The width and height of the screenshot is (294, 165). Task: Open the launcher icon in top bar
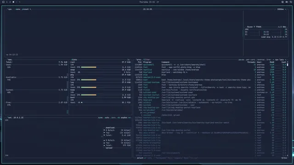point(3,2)
